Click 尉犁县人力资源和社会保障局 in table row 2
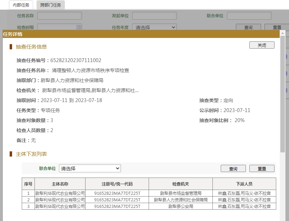 point(181,200)
